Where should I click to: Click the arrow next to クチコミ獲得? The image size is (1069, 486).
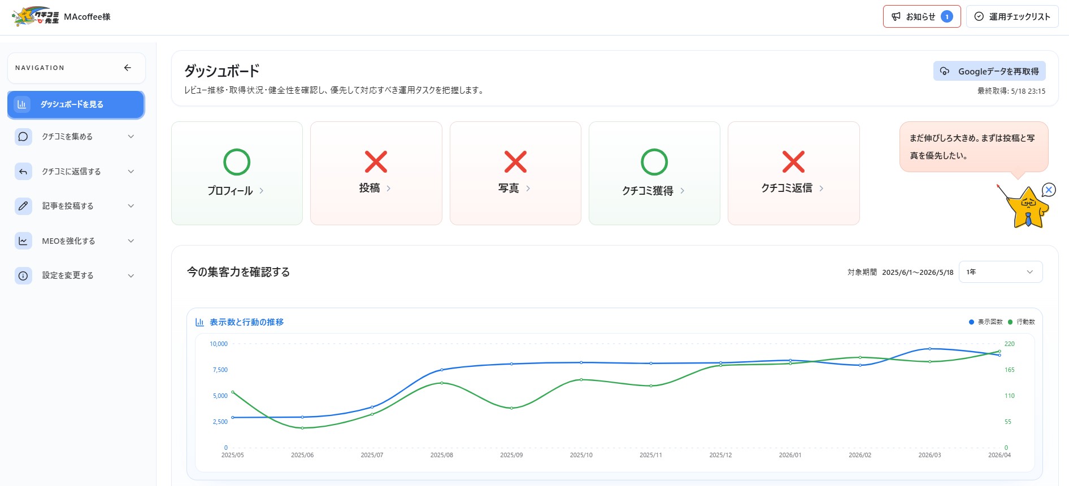682,191
